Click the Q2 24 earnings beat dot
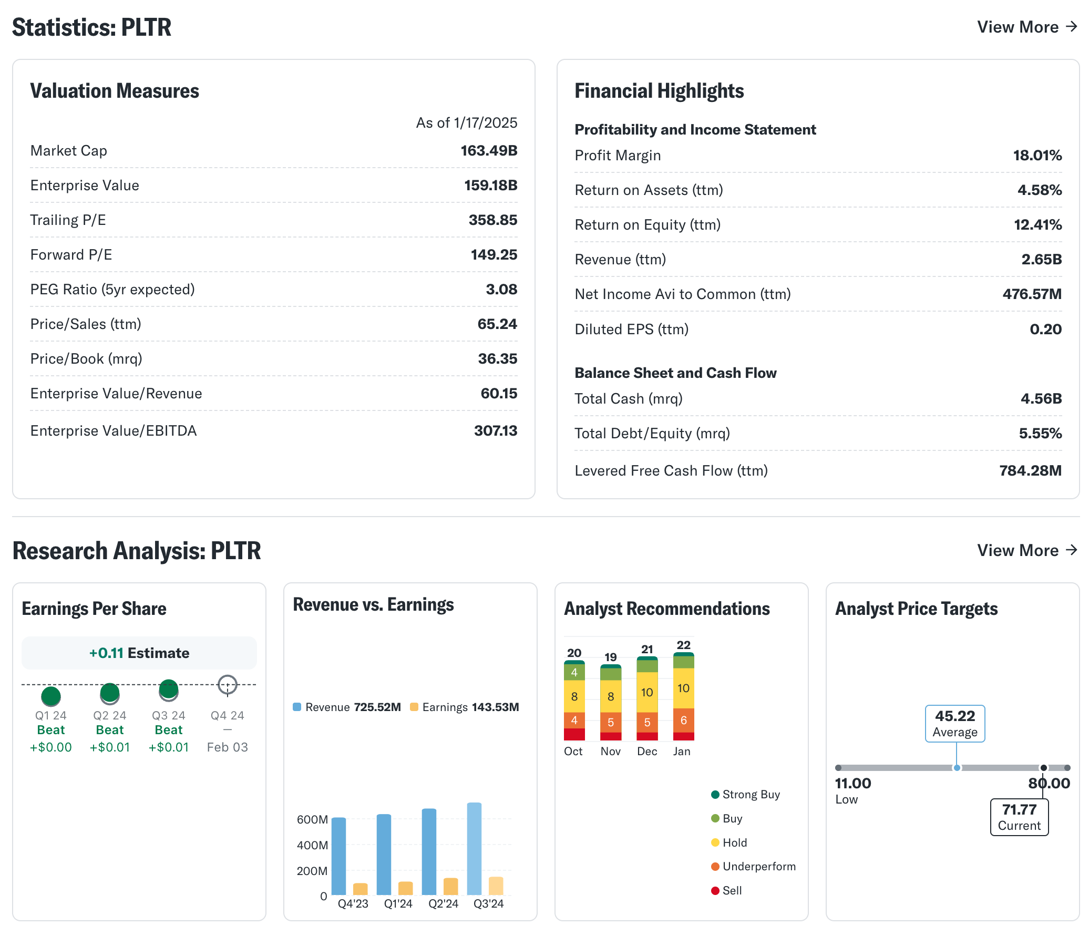 coord(110,693)
